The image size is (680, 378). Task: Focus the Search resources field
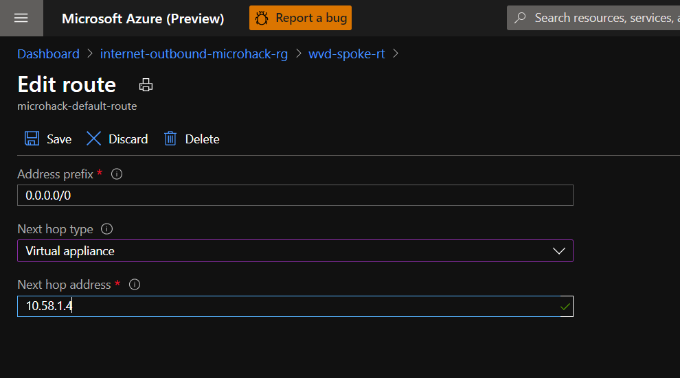[x=593, y=18]
